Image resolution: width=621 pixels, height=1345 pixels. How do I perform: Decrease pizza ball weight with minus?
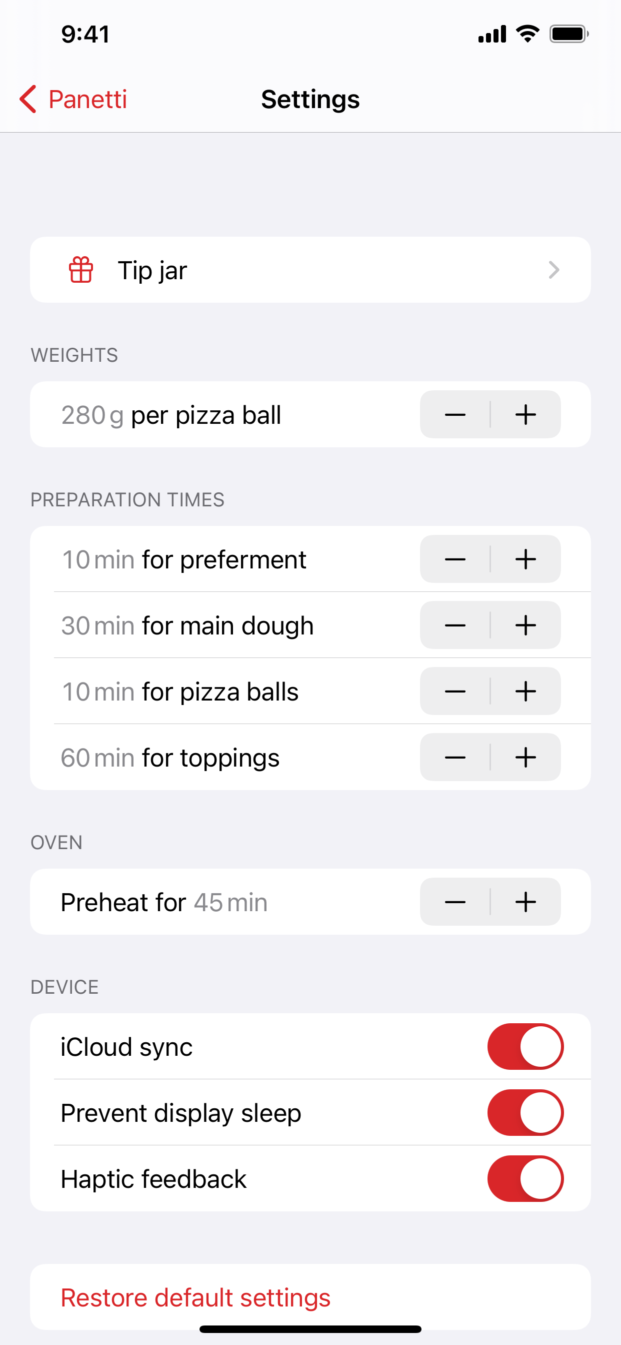coord(455,415)
